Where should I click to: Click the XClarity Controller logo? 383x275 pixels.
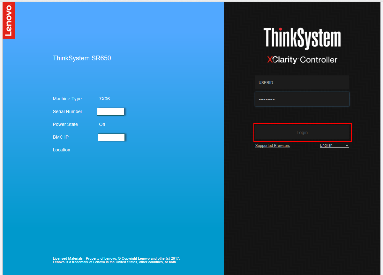(302, 60)
